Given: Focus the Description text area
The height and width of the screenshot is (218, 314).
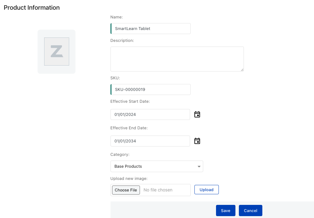Looking at the screenshot, I should tap(177, 59).
